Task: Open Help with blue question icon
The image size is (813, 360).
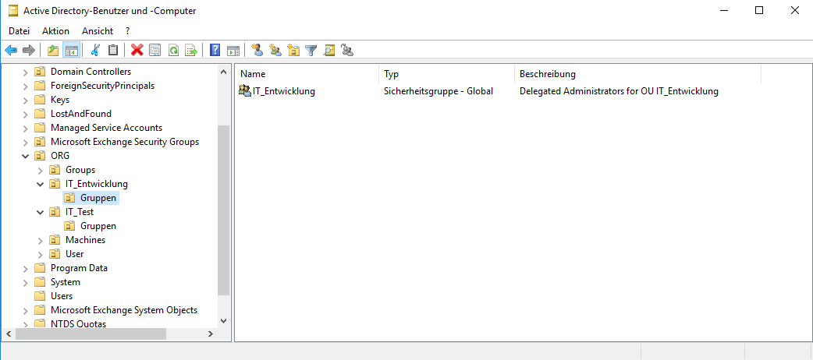Action: [215, 51]
